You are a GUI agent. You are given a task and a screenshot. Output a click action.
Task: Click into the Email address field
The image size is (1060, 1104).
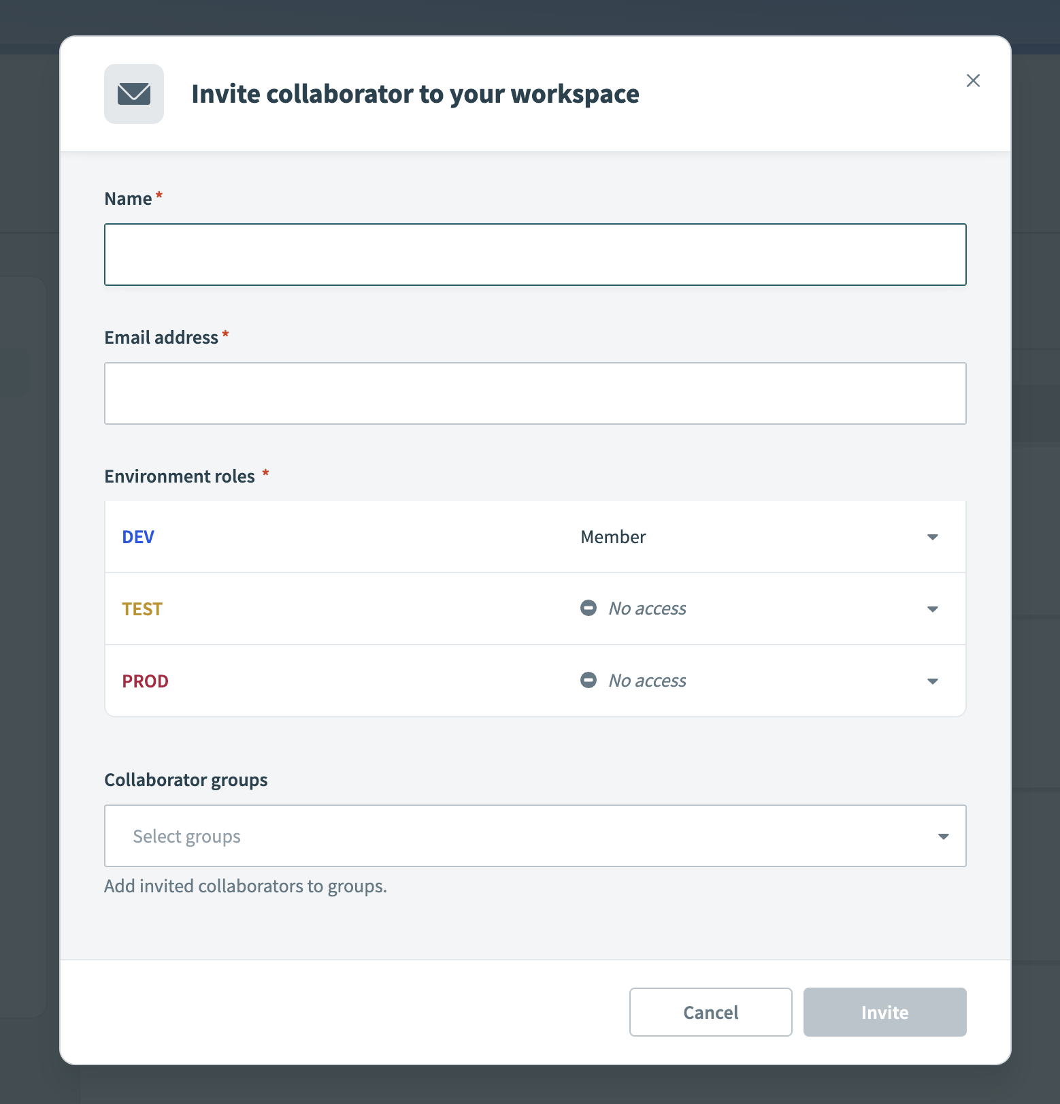pyautogui.click(x=535, y=393)
